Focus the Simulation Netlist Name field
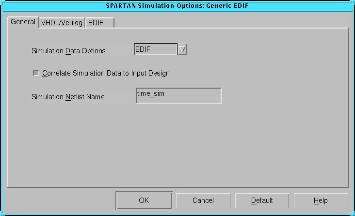Screen dimensions: 355x216 (178, 96)
